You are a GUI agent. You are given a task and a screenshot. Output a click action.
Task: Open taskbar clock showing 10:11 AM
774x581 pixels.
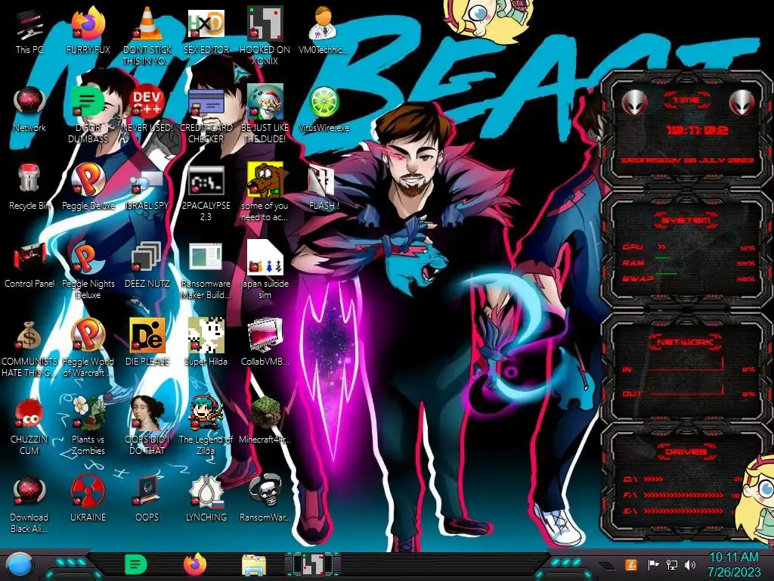point(733,564)
